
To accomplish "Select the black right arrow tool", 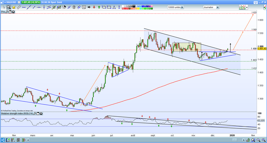I will (x=89, y=7).
